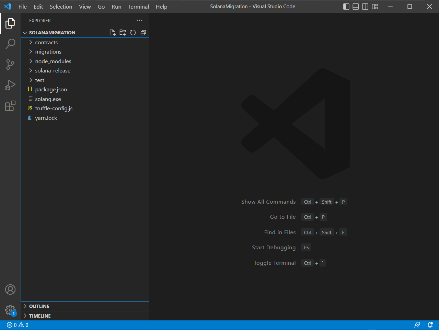Screen dimensions: 439x330
Task: Toggle primary side bar layout icon
Action: (346, 7)
